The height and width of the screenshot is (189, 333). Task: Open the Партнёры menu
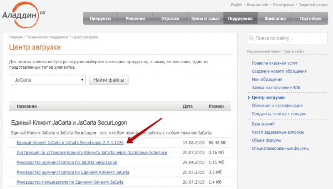coord(311,18)
